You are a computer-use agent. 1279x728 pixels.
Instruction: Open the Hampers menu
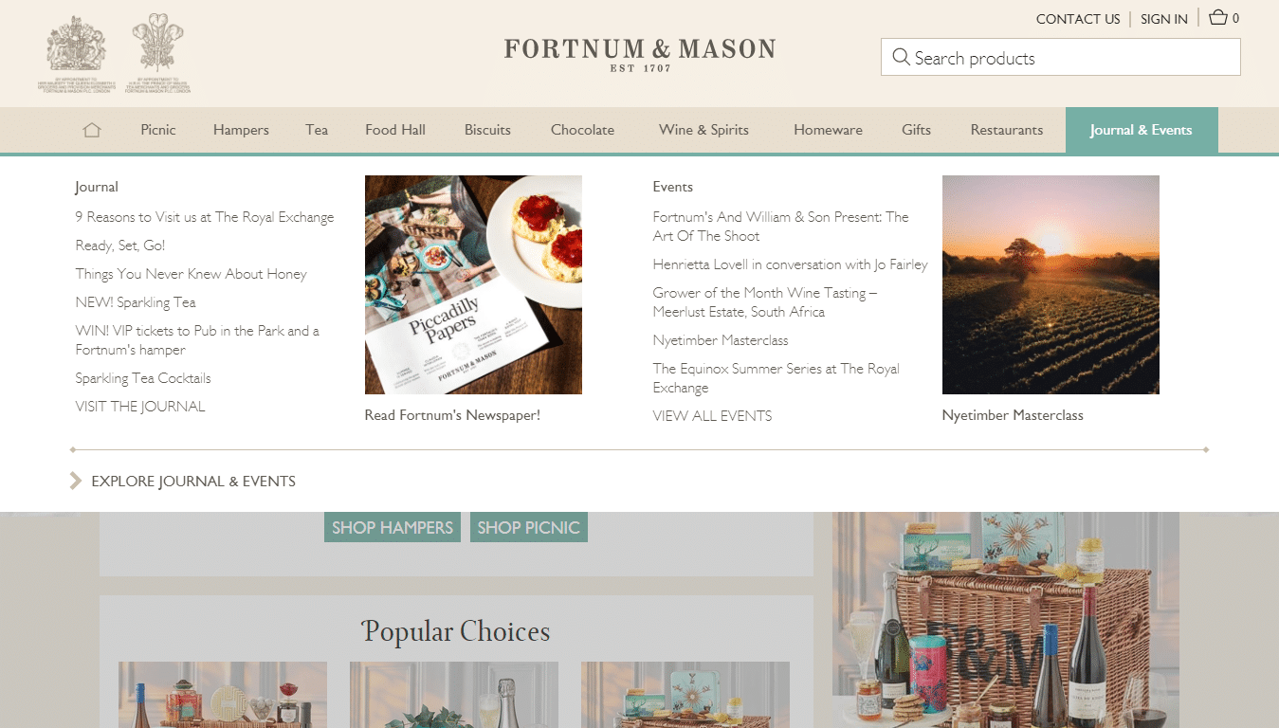click(x=241, y=130)
